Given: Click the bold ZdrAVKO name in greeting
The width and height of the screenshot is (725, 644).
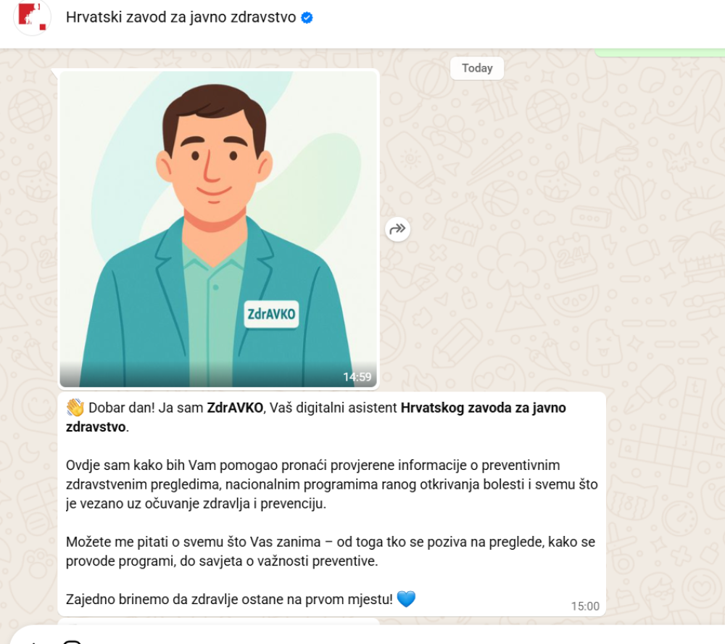Looking at the screenshot, I should coord(235,408).
